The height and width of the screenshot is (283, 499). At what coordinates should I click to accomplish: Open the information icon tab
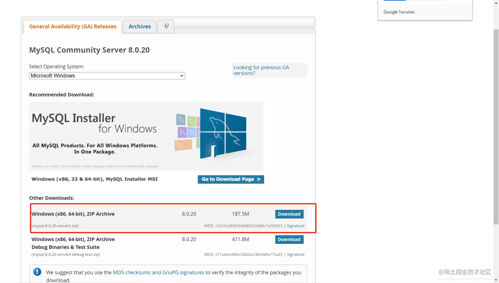point(166,26)
